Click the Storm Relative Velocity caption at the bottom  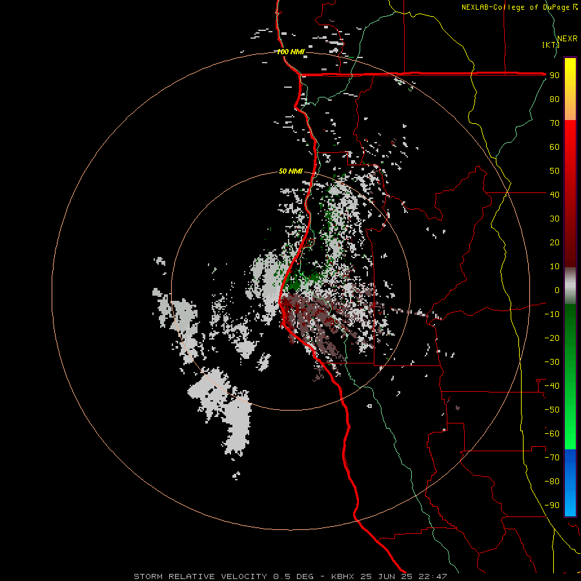tap(290, 576)
